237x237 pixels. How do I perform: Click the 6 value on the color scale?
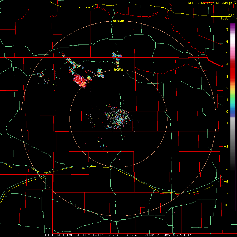coord(227,41)
